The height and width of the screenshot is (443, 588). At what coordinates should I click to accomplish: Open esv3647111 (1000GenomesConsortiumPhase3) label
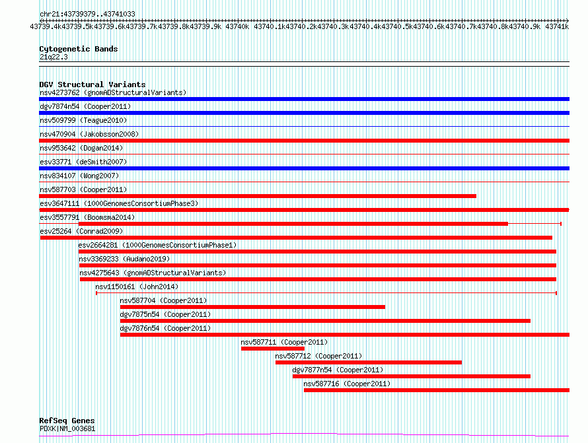click(x=119, y=203)
